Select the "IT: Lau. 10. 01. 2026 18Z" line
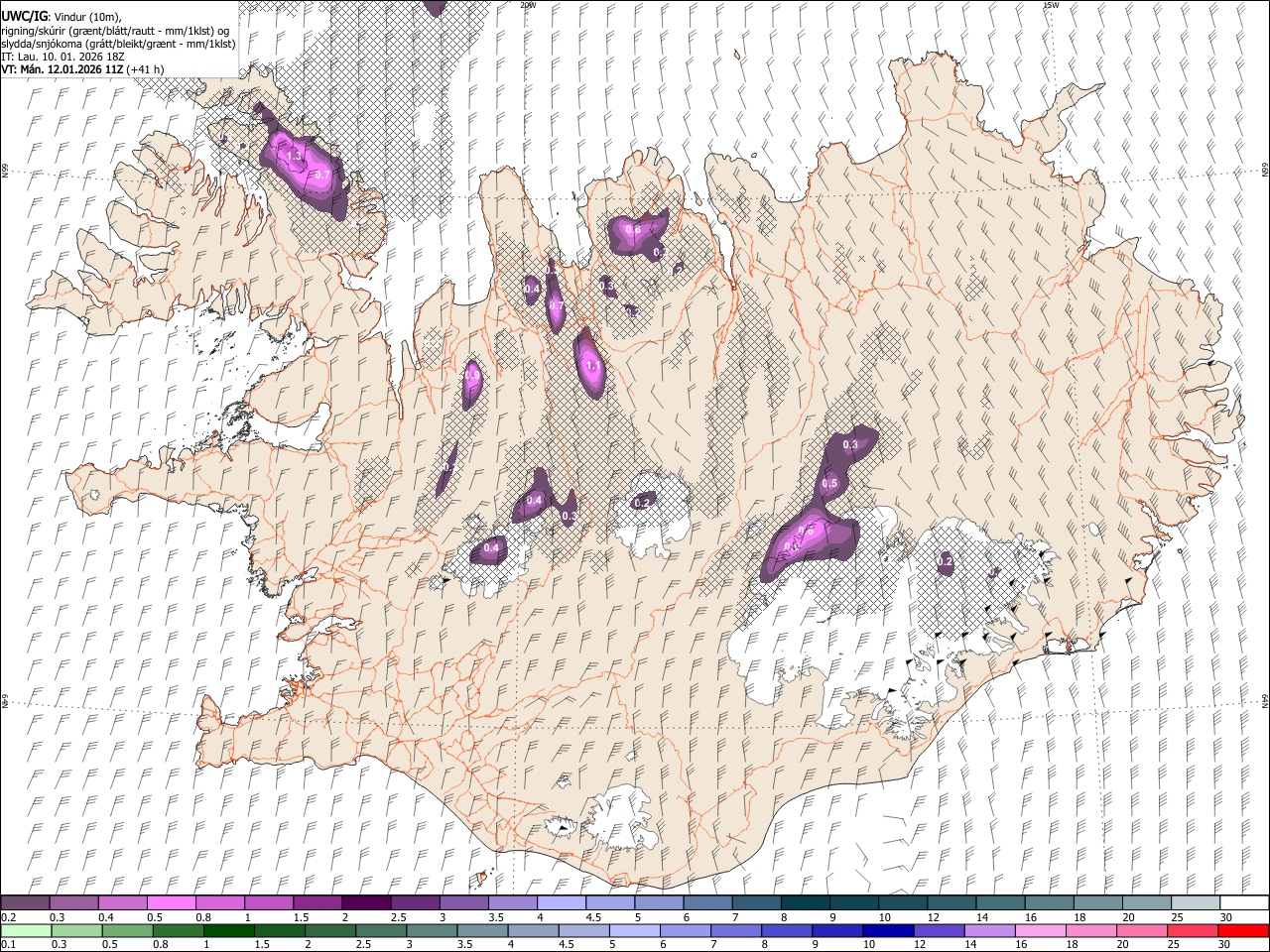The height and width of the screenshot is (952, 1270). (x=63, y=57)
